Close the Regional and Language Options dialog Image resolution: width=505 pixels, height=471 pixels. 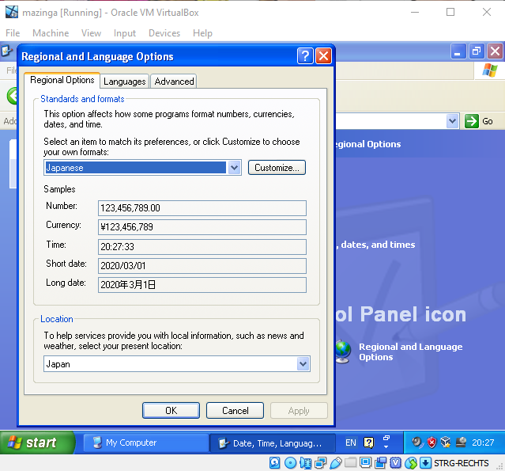coord(323,56)
